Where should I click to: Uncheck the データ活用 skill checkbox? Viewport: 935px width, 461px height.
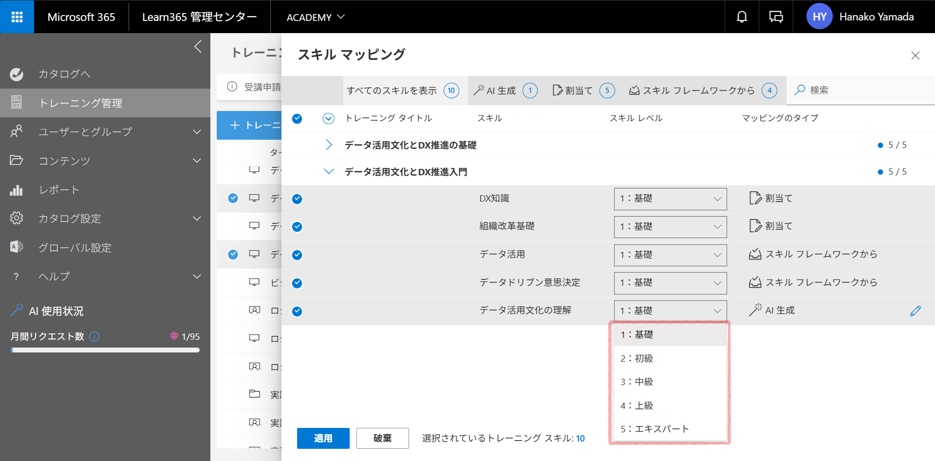(297, 255)
